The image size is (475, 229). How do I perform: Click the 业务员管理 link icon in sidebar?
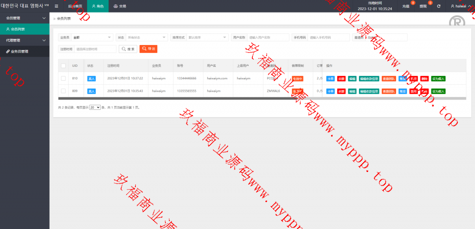pyautogui.click(x=8, y=51)
